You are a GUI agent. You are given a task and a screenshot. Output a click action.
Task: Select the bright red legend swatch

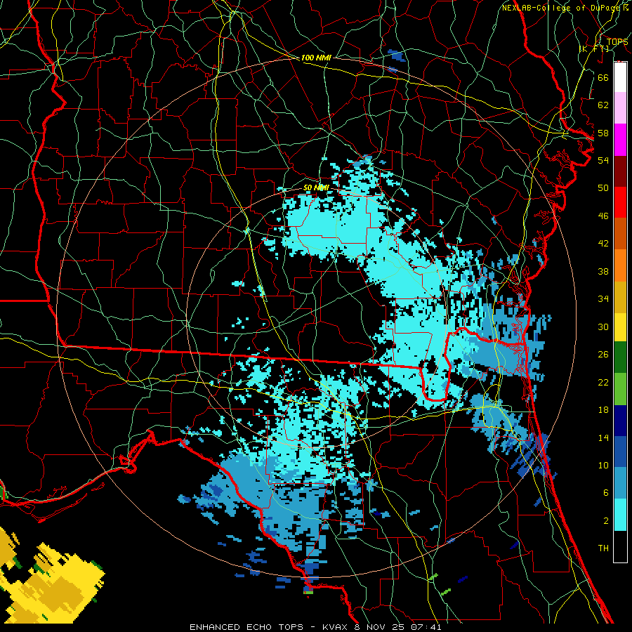[x=620, y=202]
